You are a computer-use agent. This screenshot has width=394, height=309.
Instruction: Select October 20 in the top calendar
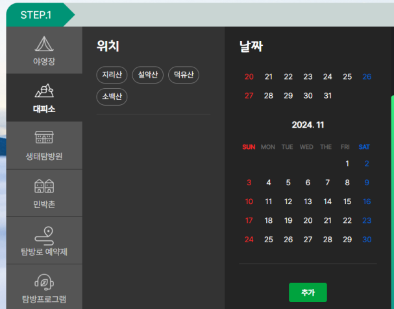[249, 76]
